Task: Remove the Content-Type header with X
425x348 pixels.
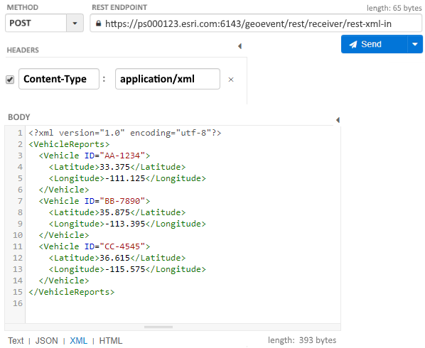Action: point(231,80)
